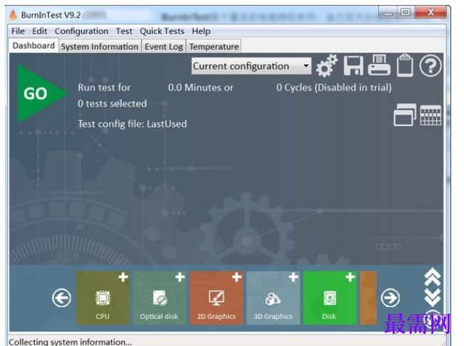464x346 pixels.
Task: Add the CPU test with its plus
Action: click(x=123, y=278)
